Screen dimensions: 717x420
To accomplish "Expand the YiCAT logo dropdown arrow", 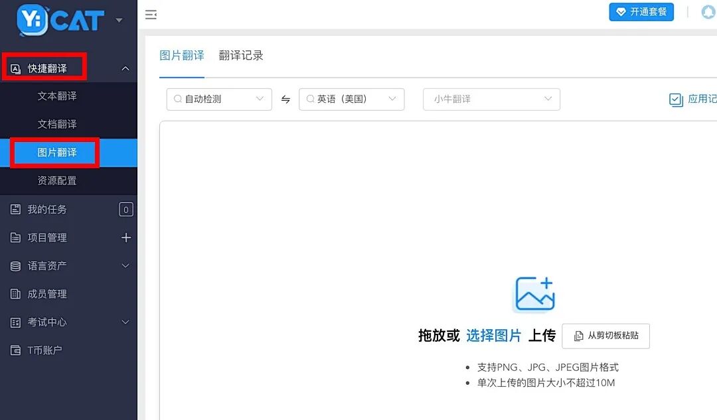I will coord(119,20).
